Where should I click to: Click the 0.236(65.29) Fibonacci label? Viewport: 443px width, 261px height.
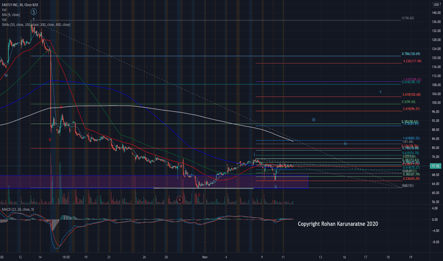(411, 178)
